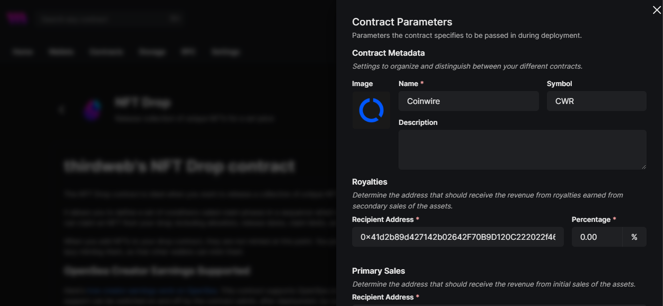Open the RPC navigation tab
The image size is (663, 306).
point(188,52)
